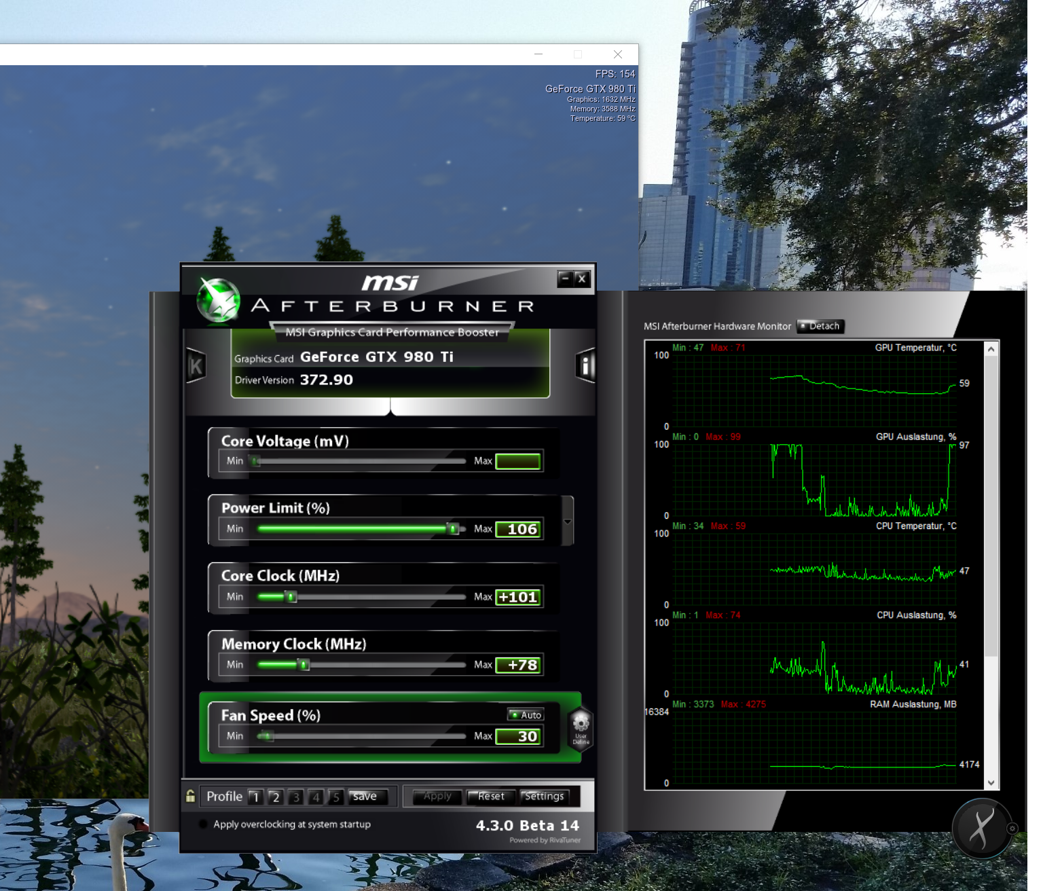Select Profile slot 5
This screenshot has width=1043, height=891.
click(x=335, y=797)
